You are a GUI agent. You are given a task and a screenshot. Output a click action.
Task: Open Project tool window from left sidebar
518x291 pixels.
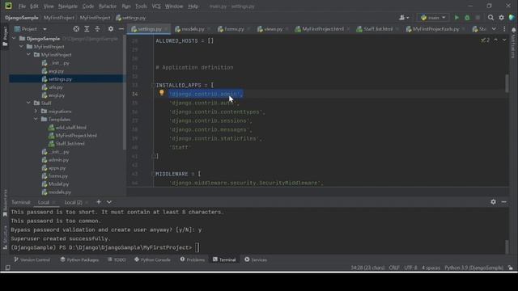pos(5,36)
